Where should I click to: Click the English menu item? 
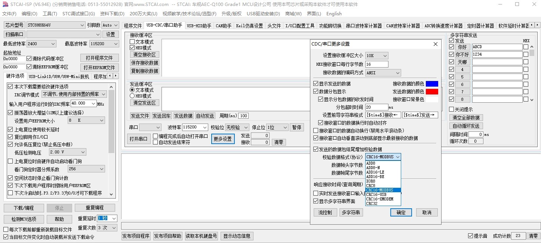[x=334, y=14]
